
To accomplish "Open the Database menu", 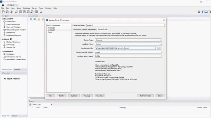I will pos(26,8).
